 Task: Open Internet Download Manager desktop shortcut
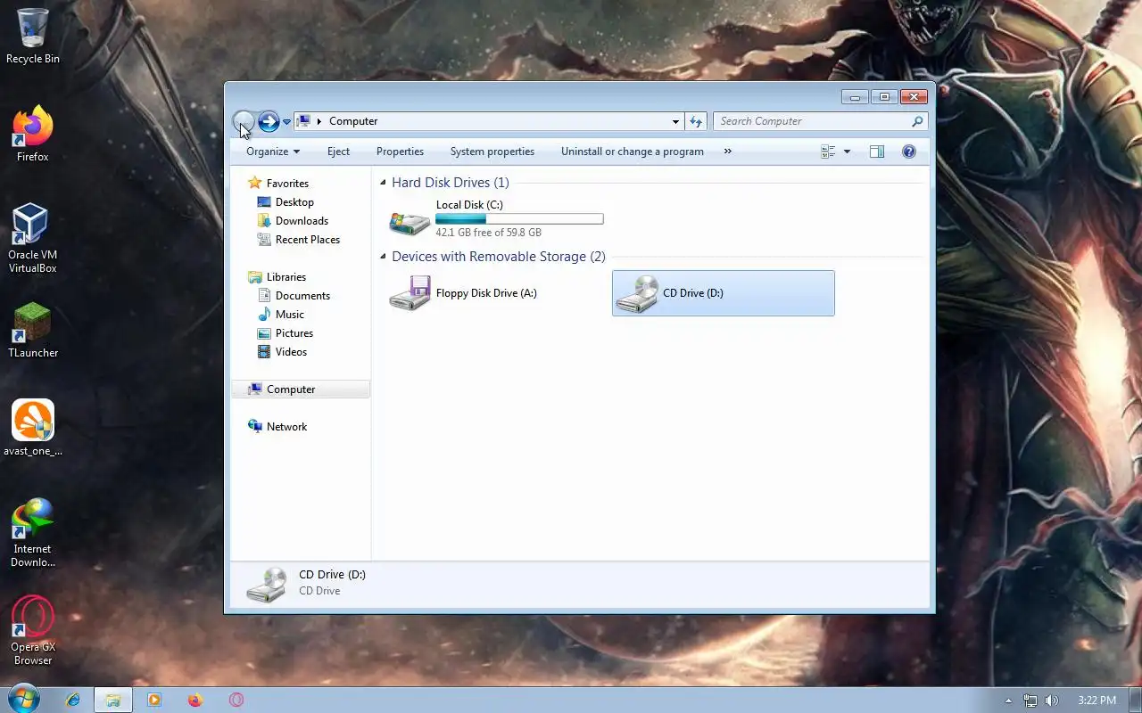pos(33,533)
